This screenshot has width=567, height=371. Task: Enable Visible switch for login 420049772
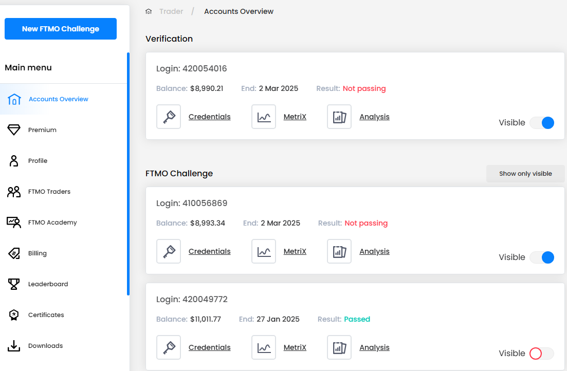click(542, 354)
